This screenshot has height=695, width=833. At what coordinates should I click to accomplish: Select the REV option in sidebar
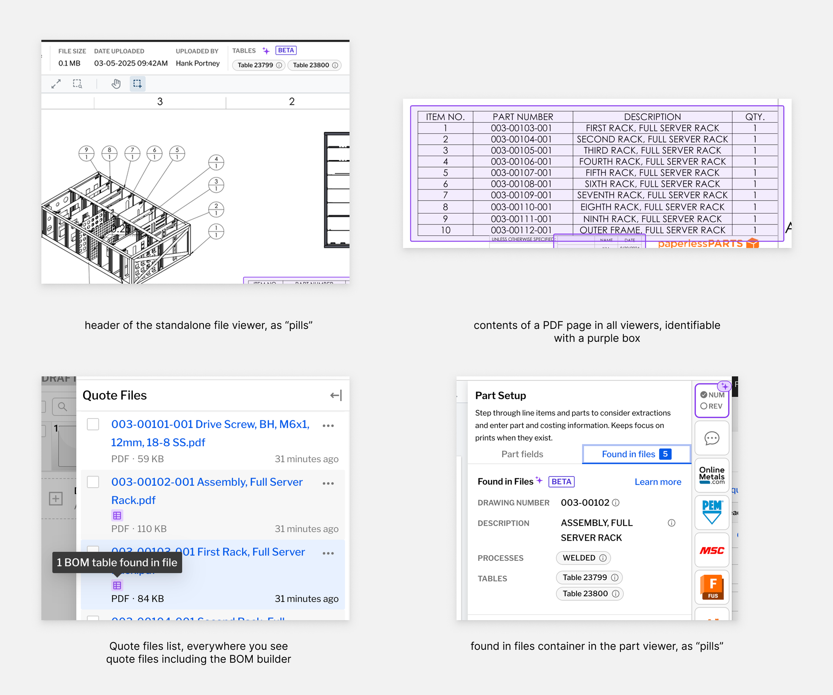(712, 406)
